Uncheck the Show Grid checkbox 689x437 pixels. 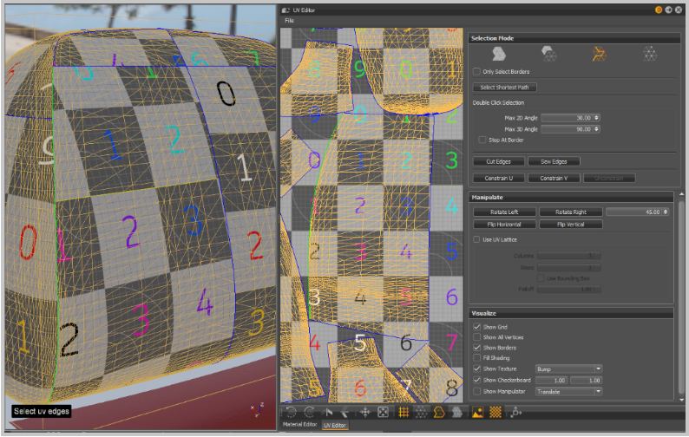coord(476,327)
